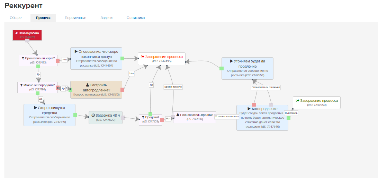This screenshot has height=178, width=378.
Task: Select the Завершение процесса node with ID 7247550
Action: pyautogui.click(x=316, y=102)
